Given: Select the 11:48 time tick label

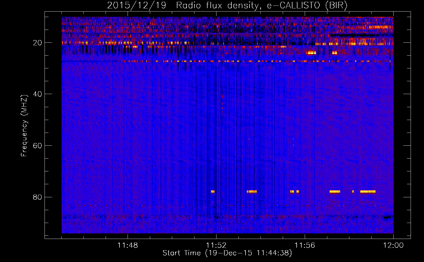Looking at the screenshot, I should 128,245.
